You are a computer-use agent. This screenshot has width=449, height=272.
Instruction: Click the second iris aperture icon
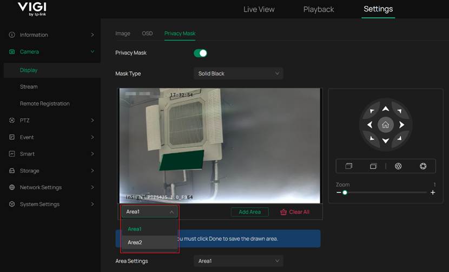click(423, 166)
